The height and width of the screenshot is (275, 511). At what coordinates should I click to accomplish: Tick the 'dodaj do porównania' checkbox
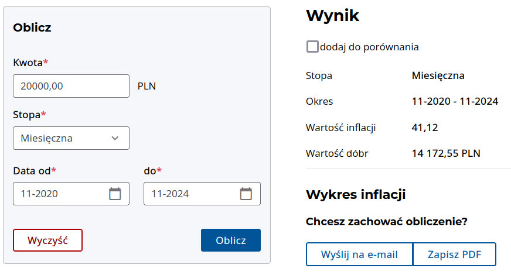pos(312,47)
